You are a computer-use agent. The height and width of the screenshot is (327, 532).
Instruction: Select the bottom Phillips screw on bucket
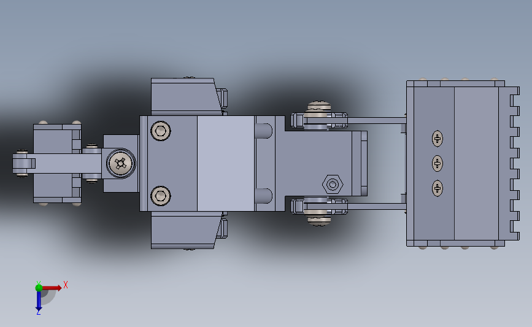pyautogui.click(x=438, y=188)
